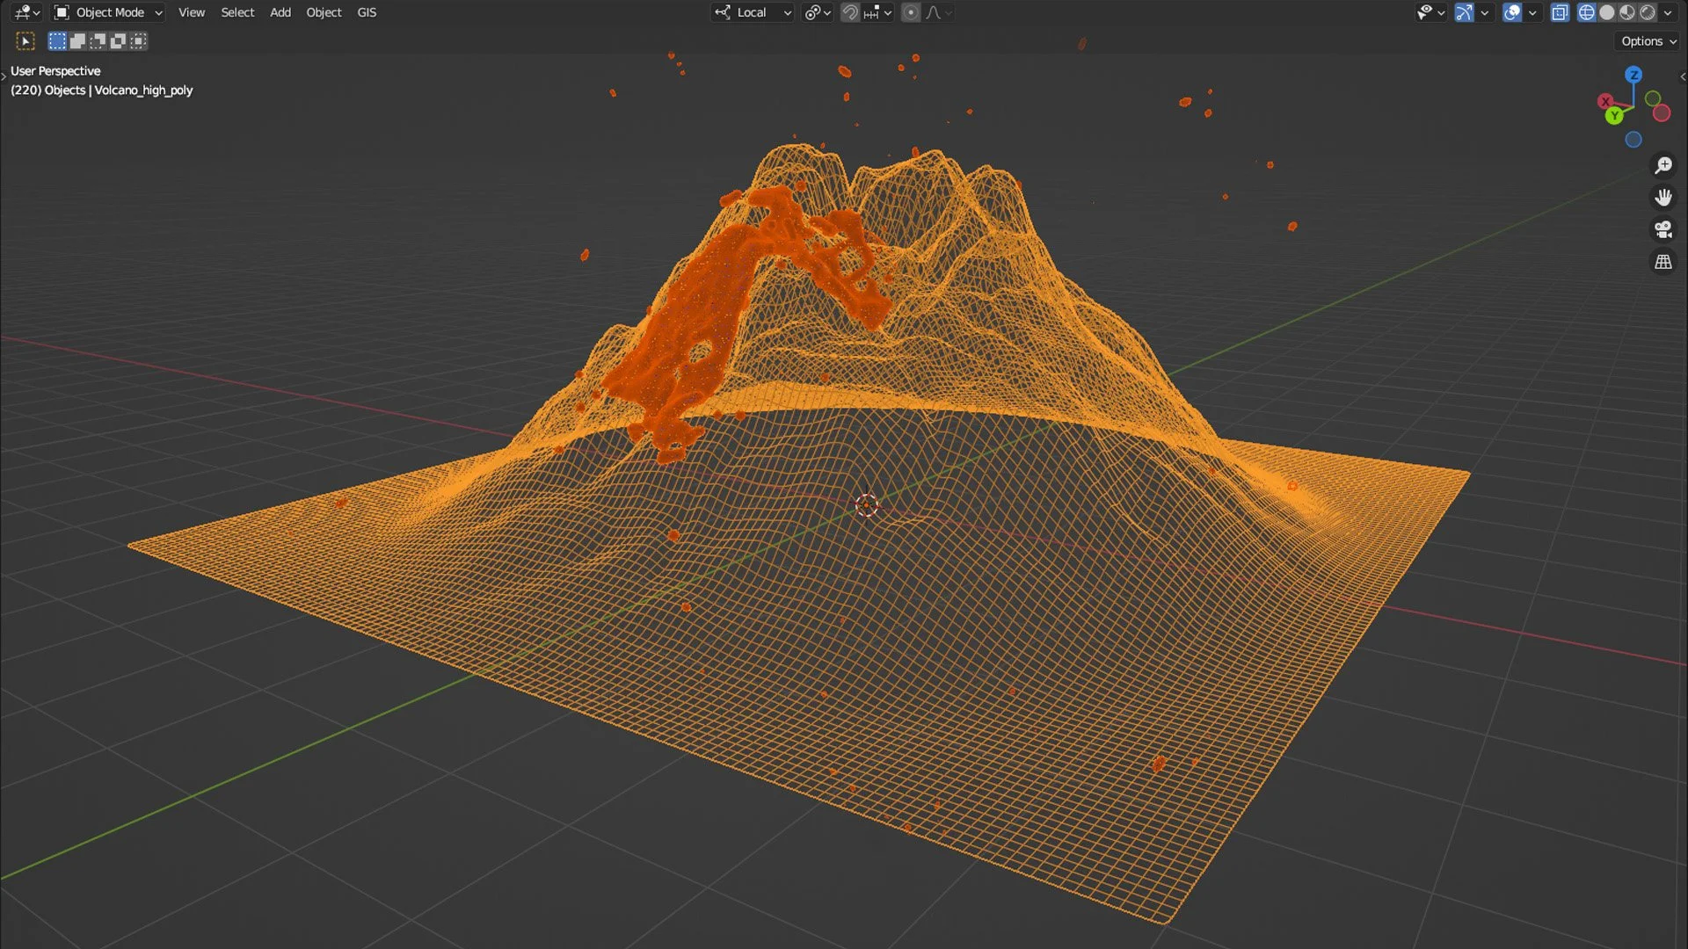Image resolution: width=1688 pixels, height=949 pixels.
Task: Open Local transform orientation dropdown
Action: pos(753,12)
